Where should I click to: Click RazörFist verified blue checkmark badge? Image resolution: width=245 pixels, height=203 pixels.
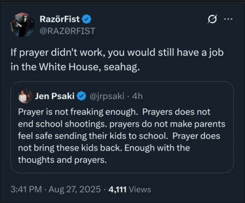(86, 19)
